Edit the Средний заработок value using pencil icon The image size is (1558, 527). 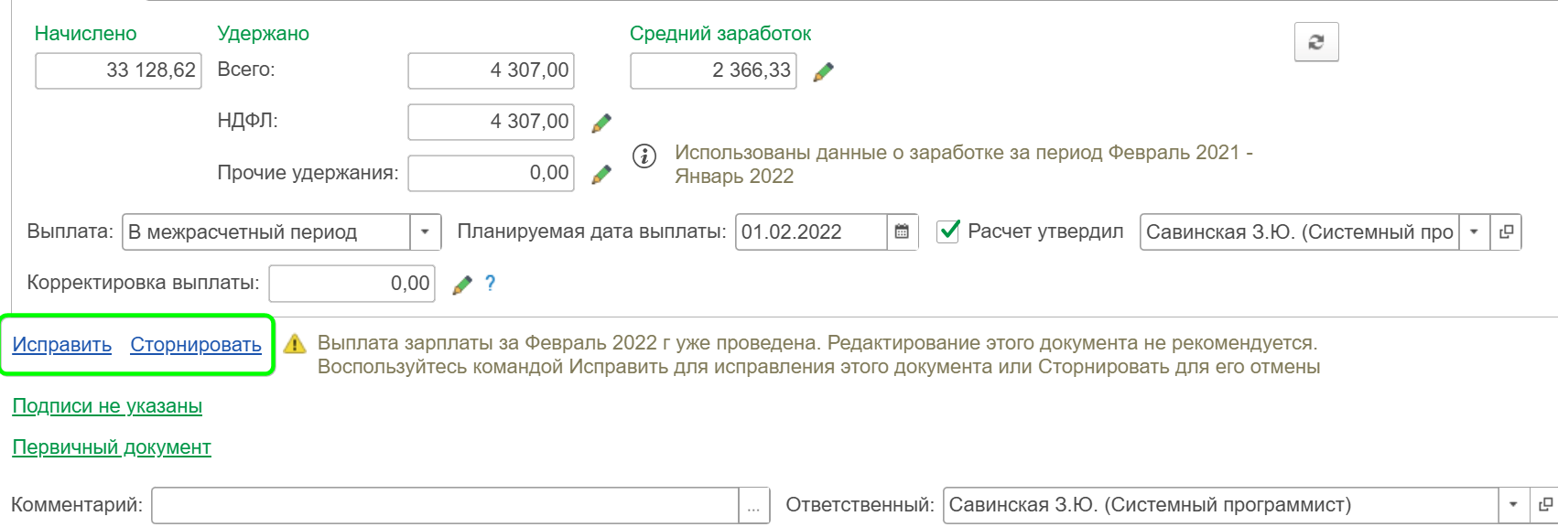coord(821,73)
